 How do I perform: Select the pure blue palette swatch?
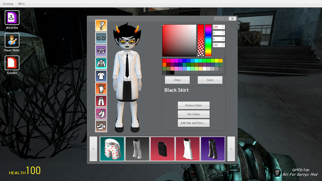(184, 61)
